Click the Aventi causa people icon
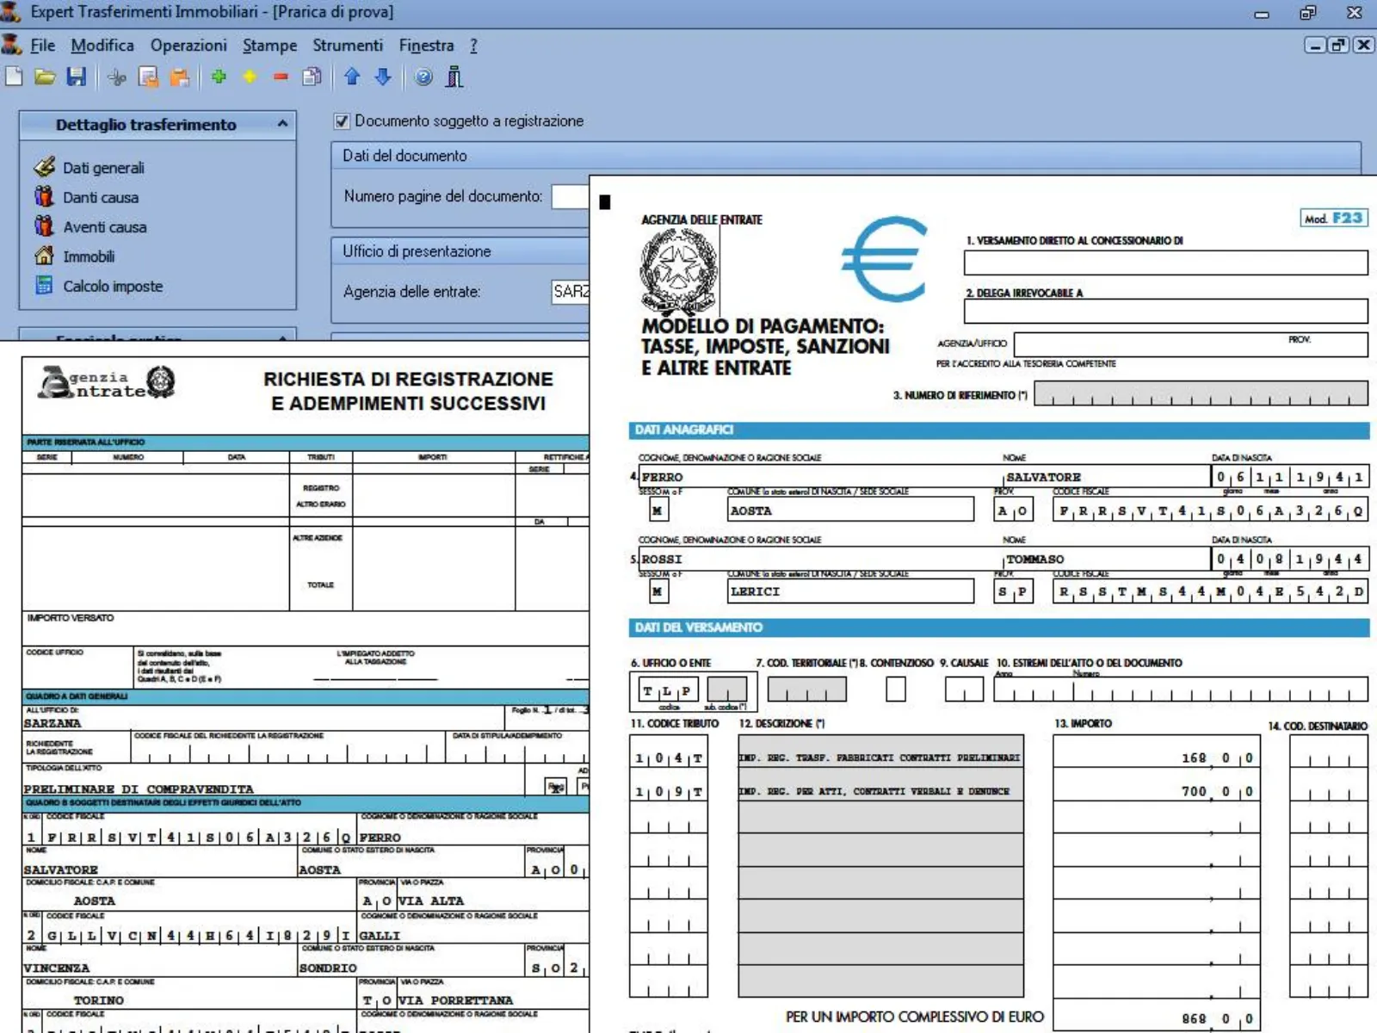The height and width of the screenshot is (1033, 1377). 44,226
